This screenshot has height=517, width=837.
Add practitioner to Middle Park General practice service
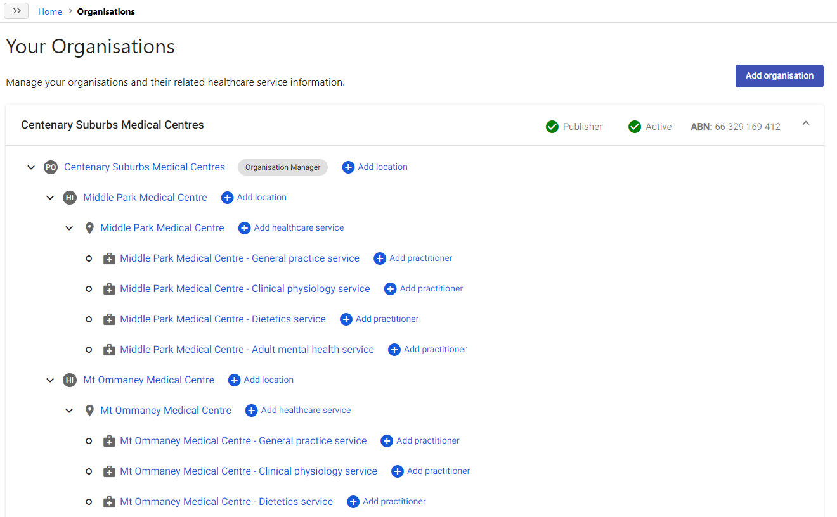413,258
